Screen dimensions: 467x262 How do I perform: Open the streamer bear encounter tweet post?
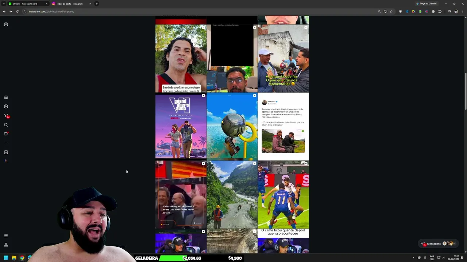pyautogui.click(x=283, y=127)
